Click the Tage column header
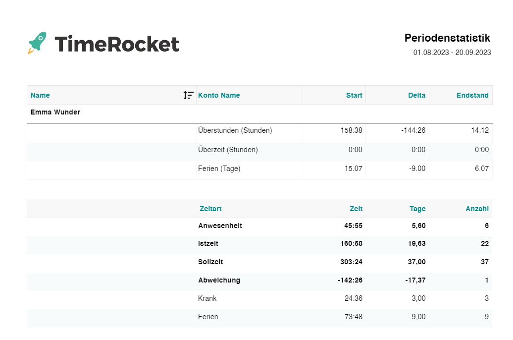This screenshot has height=340, width=513. click(417, 209)
